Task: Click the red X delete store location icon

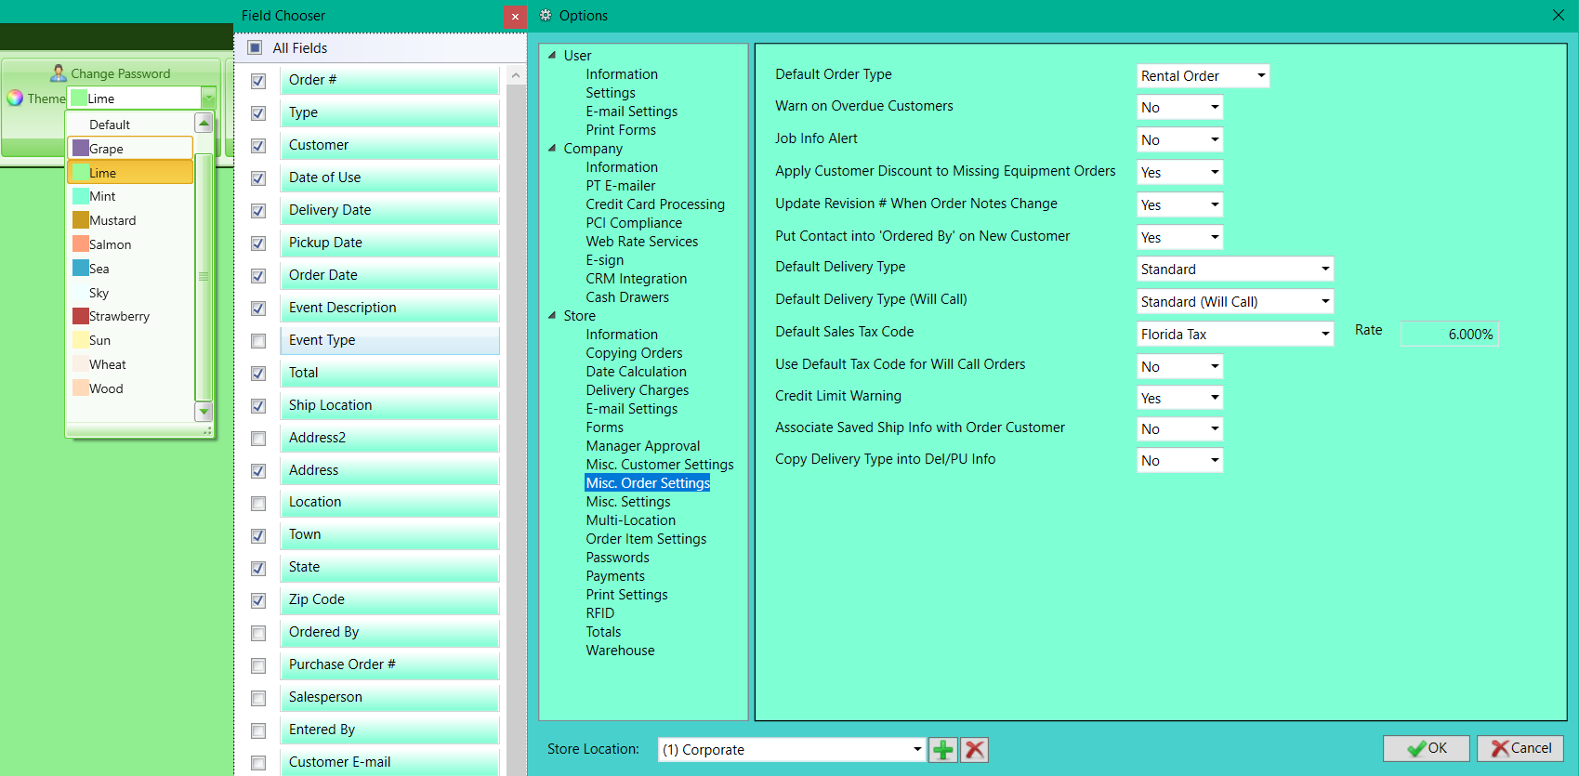Action: click(x=974, y=750)
